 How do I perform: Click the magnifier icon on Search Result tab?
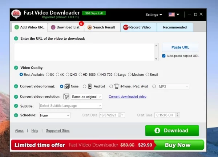click(x=89, y=27)
